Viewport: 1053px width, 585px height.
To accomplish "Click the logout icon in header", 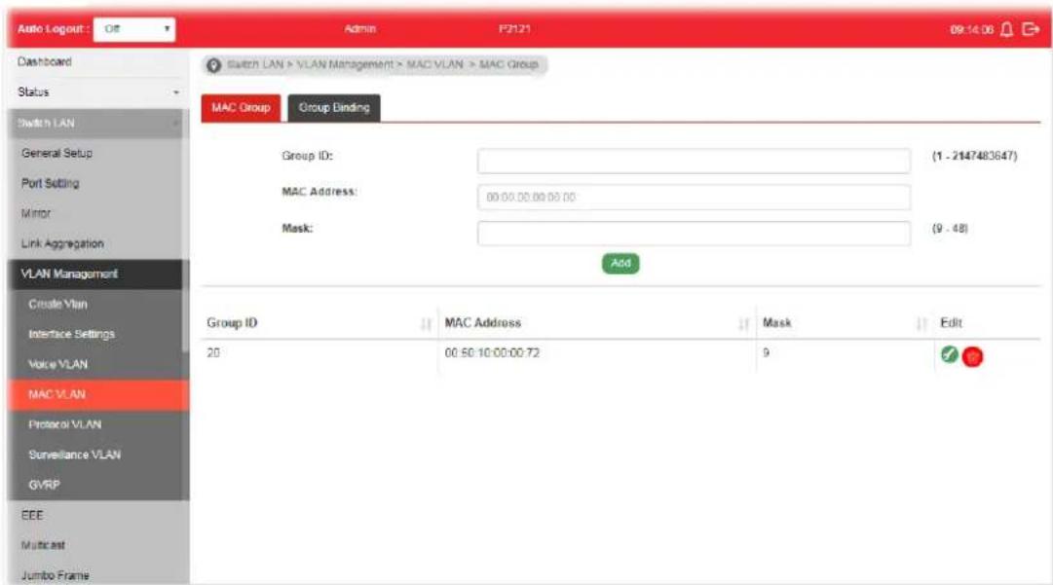I will coord(1031,29).
